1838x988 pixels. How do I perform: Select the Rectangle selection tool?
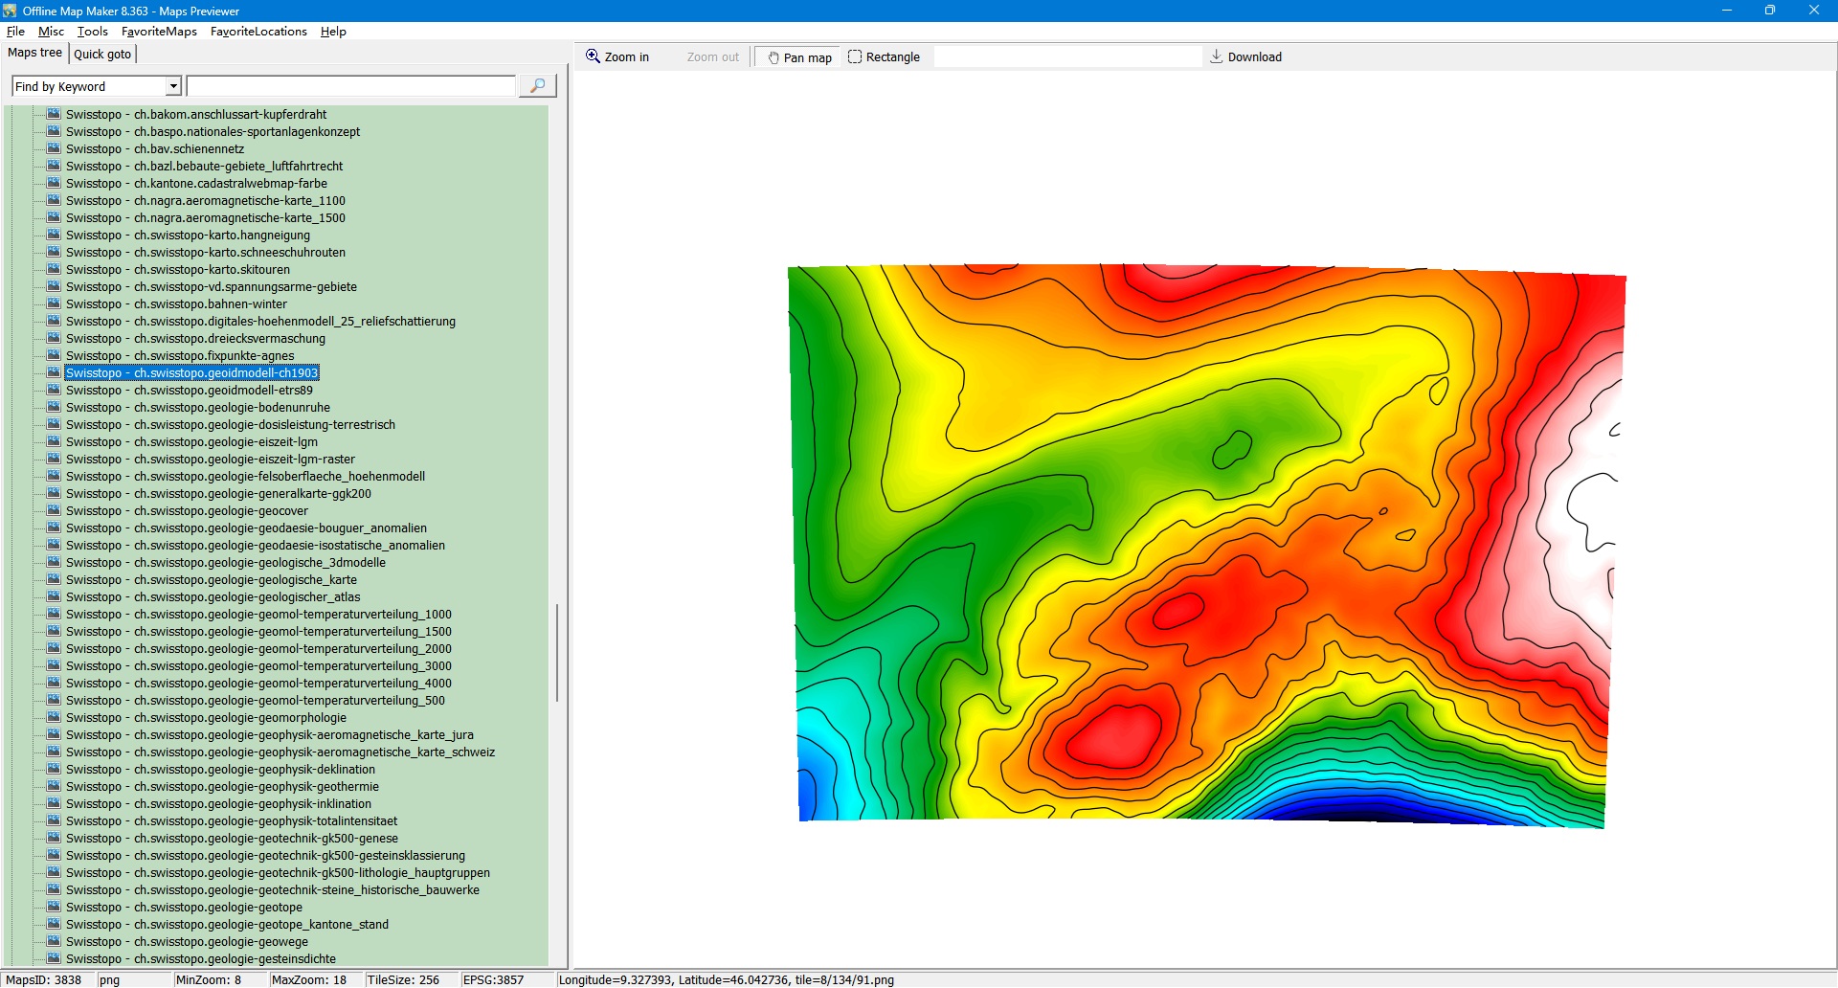[884, 57]
